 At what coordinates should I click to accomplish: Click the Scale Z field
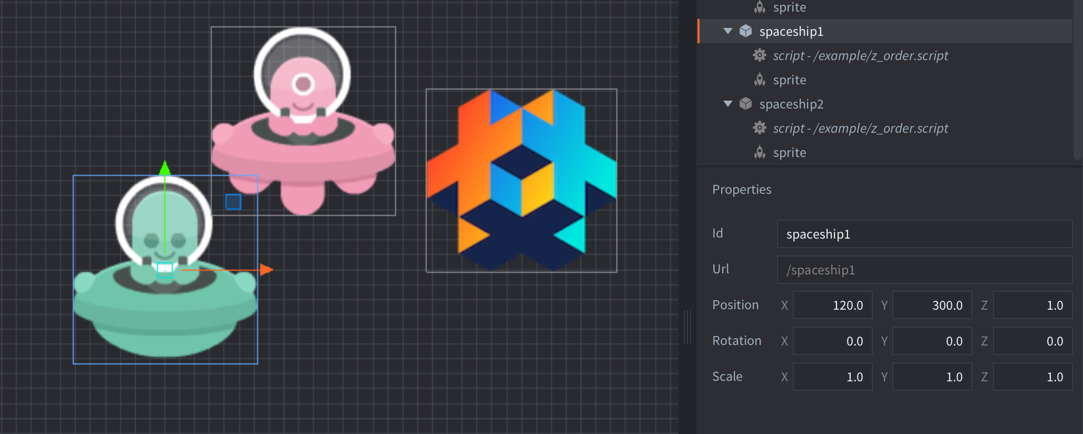1032,377
